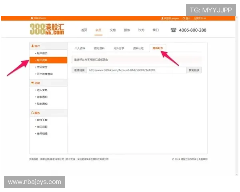Click the headset icon in 服务 header
Viewport: 240px width, 192px height.
(x=32, y=113)
